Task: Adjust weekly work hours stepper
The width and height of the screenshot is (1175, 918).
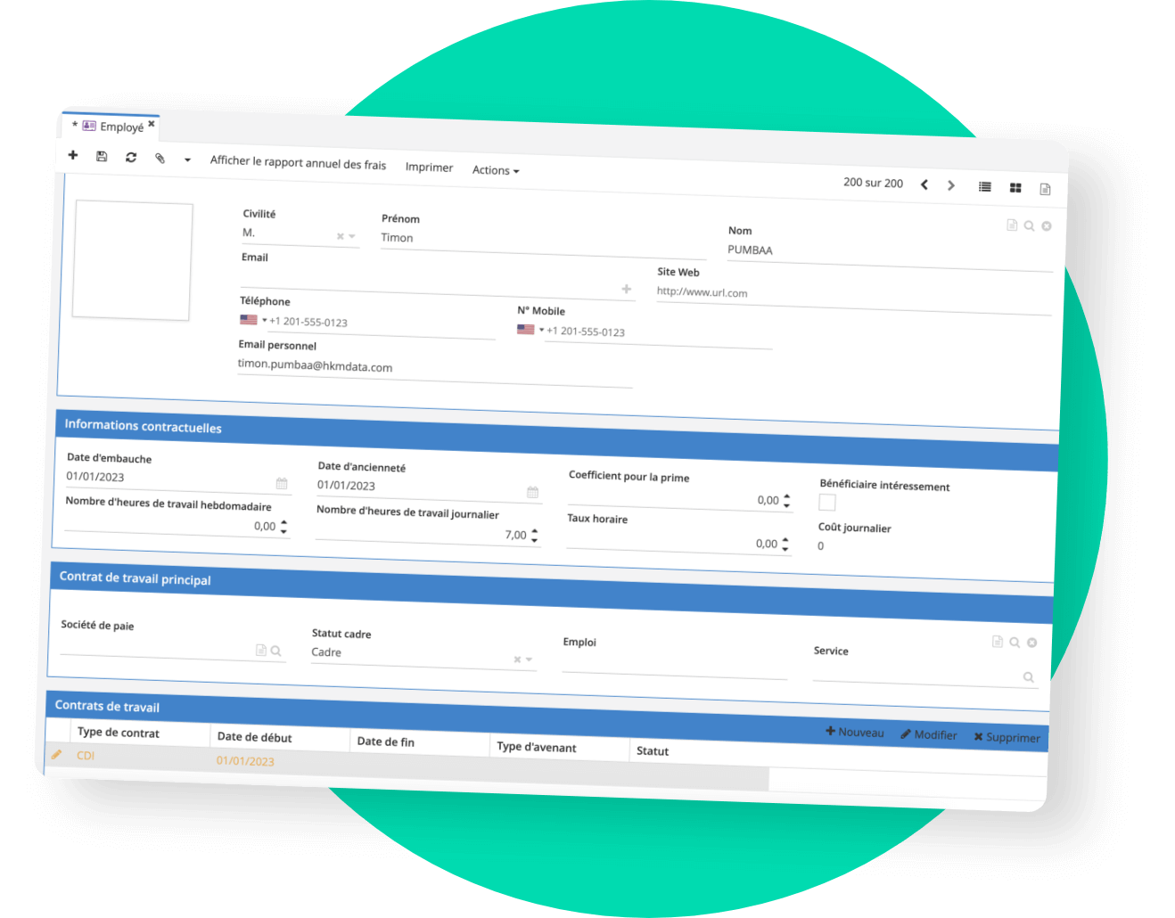Action: tap(283, 527)
